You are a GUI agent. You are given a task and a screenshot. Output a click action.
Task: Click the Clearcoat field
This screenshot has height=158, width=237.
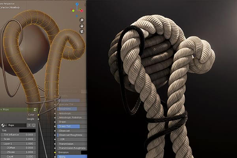[x=72, y=131]
